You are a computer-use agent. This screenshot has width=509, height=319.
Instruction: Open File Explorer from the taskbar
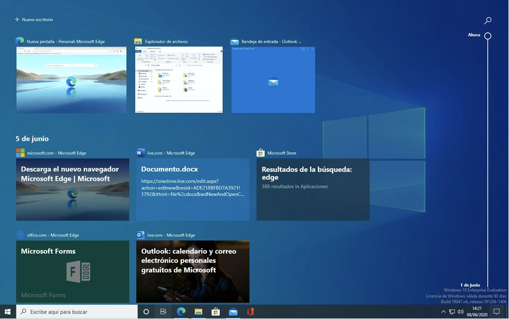point(198,312)
